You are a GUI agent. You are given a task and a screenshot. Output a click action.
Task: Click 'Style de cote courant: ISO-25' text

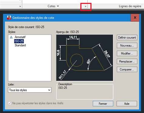(26, 27)
